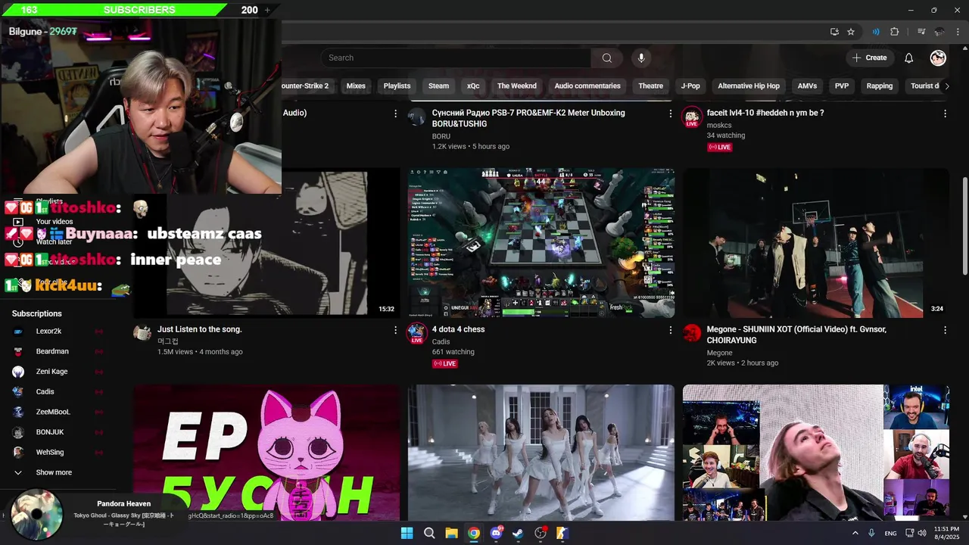Open the pink cat EP thumbnail
This screenshot has height=545, width=969.
tap(266, 453)
